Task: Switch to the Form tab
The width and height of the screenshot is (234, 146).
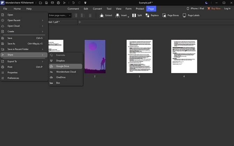Action: (x=129, y=9)
